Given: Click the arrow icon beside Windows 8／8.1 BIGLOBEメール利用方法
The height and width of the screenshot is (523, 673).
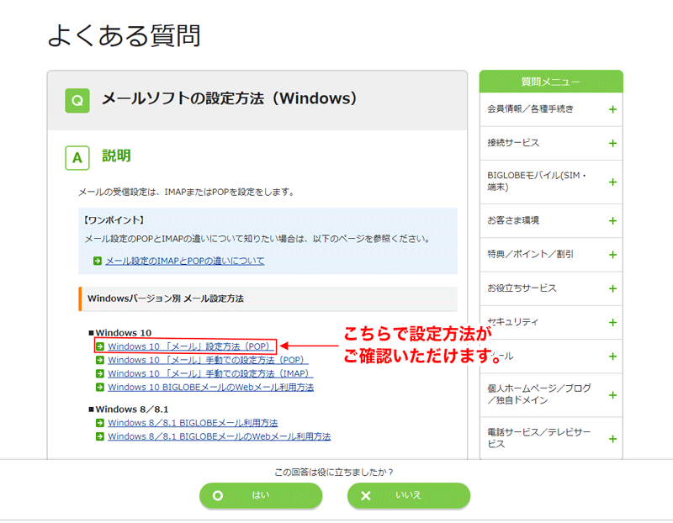Looking at the screenshot, I should pyautogui.click(x=98, y=423).
